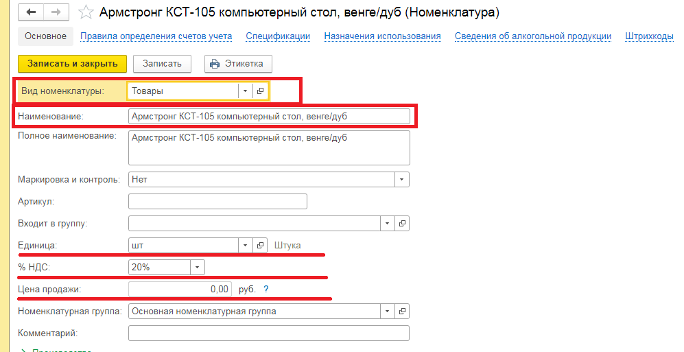Click into the Артикул field
The width and height of the screenshot is (684, 352).
pyautogui.click(x=217, y=202)
